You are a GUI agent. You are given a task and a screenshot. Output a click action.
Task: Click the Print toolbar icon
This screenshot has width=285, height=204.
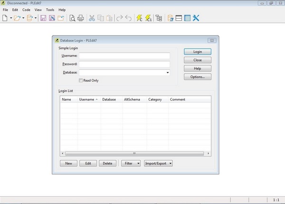(x=81, y=18)
